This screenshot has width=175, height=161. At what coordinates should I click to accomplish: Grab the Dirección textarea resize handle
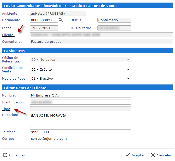(x=130, y=125)
